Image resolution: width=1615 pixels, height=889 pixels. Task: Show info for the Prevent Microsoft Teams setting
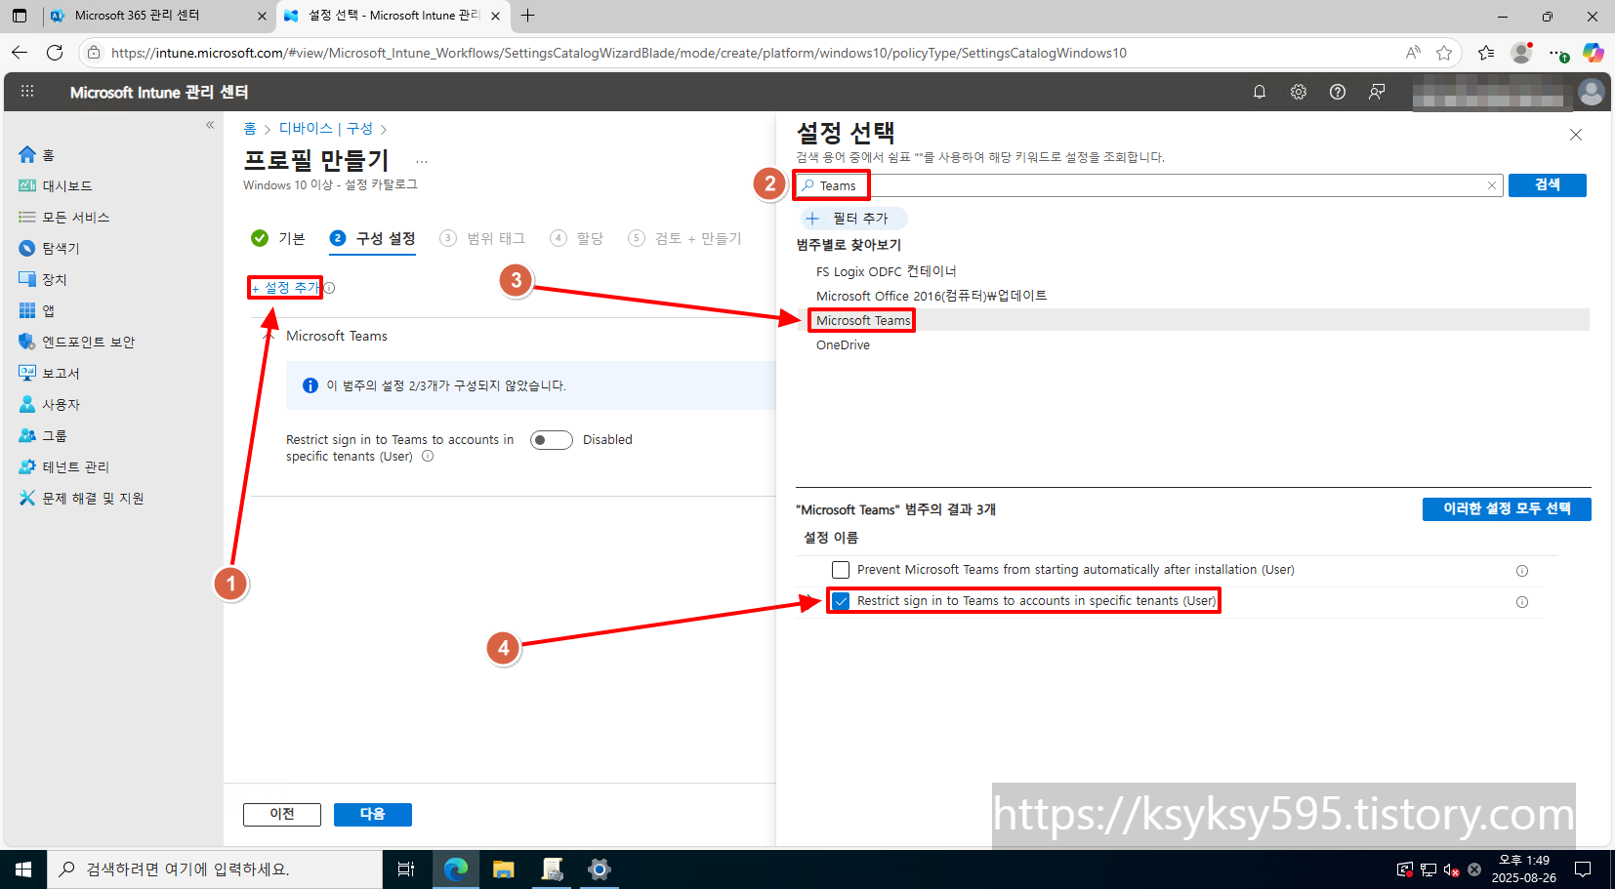(1521, 571)
